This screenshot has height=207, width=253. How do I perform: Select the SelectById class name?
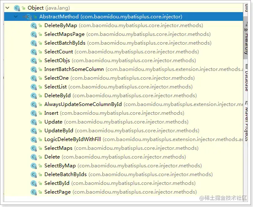pos(57,183)
